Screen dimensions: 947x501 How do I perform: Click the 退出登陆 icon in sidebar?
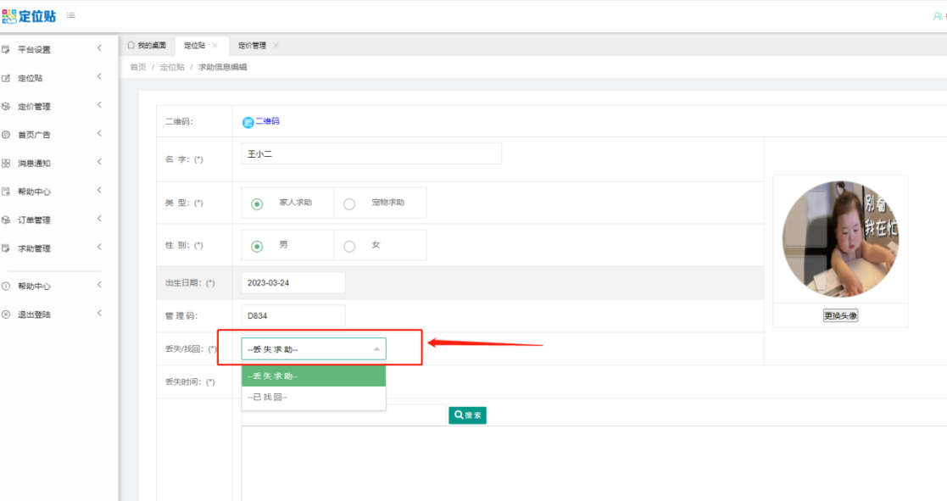click(6, 315)
